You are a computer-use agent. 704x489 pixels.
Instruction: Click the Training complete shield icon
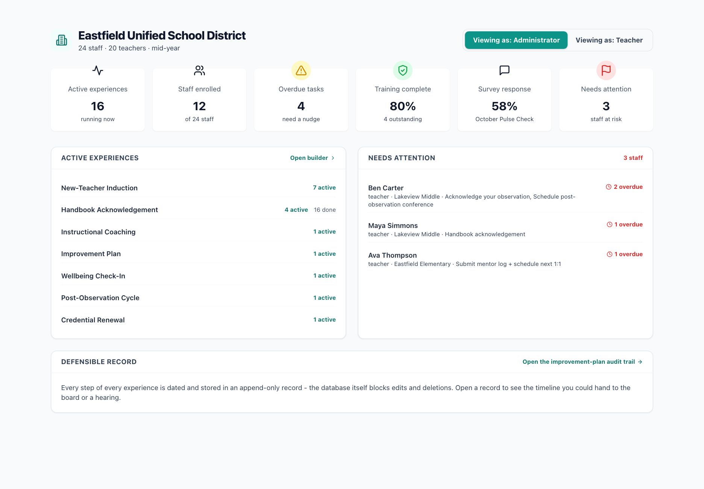point(403,70)
